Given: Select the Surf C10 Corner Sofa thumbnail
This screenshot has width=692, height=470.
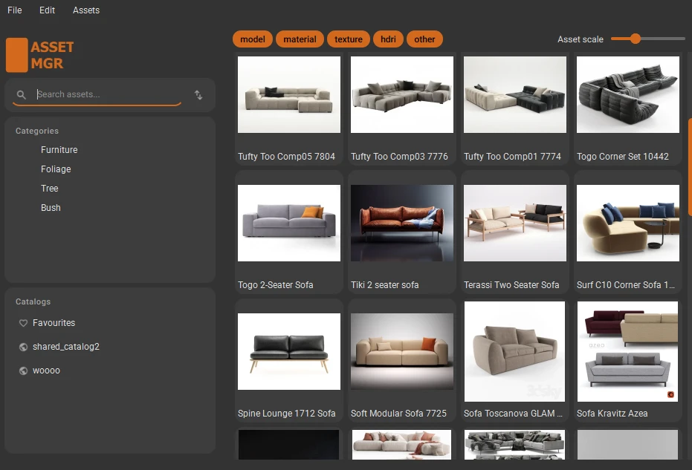Looking at the screenshot, I should tap(628, 223).
